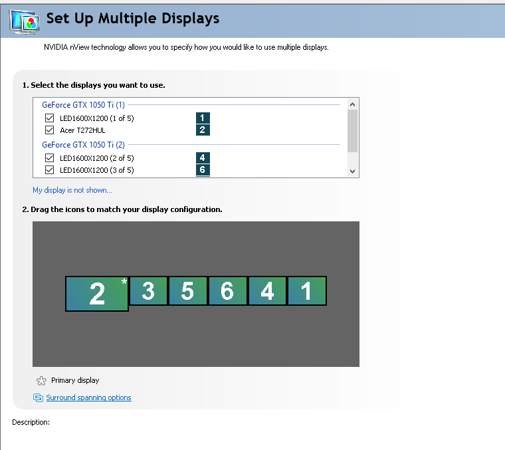505x450 pixels.
Task: Open Surround spanning options link
Action: point(88,397)
